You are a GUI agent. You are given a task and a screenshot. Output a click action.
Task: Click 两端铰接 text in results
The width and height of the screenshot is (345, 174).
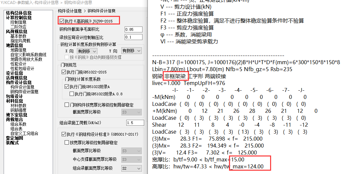[x=215, y=76]
